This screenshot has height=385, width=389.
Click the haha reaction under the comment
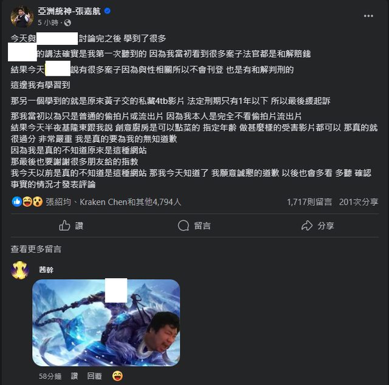point(117,376)
